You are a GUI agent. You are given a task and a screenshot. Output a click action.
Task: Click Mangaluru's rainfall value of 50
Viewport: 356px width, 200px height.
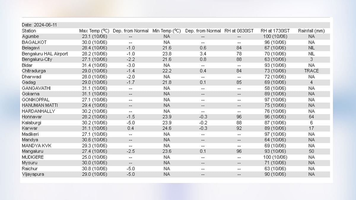(x=311, y=151)
